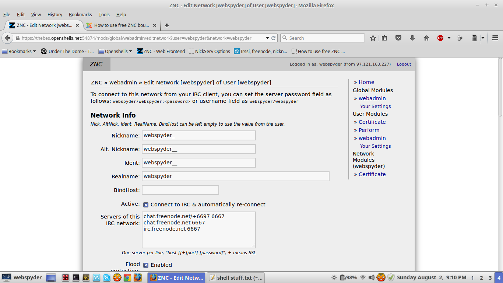Open the Wi-Fi network tray icon
Screen dimensions: 503x283
pos(363,277)
